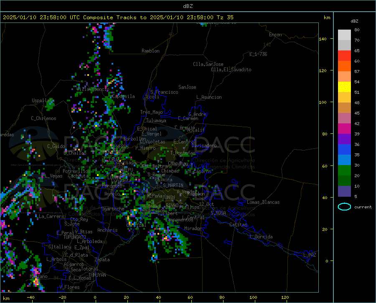376x303 pixels.
Task: Click the Mirador map label
Action: click(x=193, y=228)
